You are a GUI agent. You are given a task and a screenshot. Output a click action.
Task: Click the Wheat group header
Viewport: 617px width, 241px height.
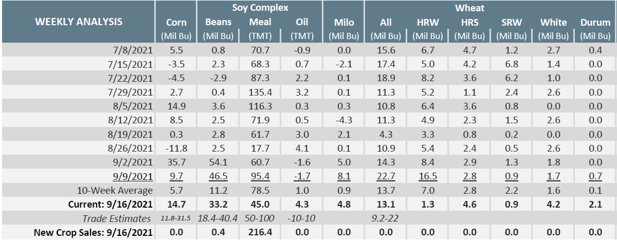click(x=469, y=8)
